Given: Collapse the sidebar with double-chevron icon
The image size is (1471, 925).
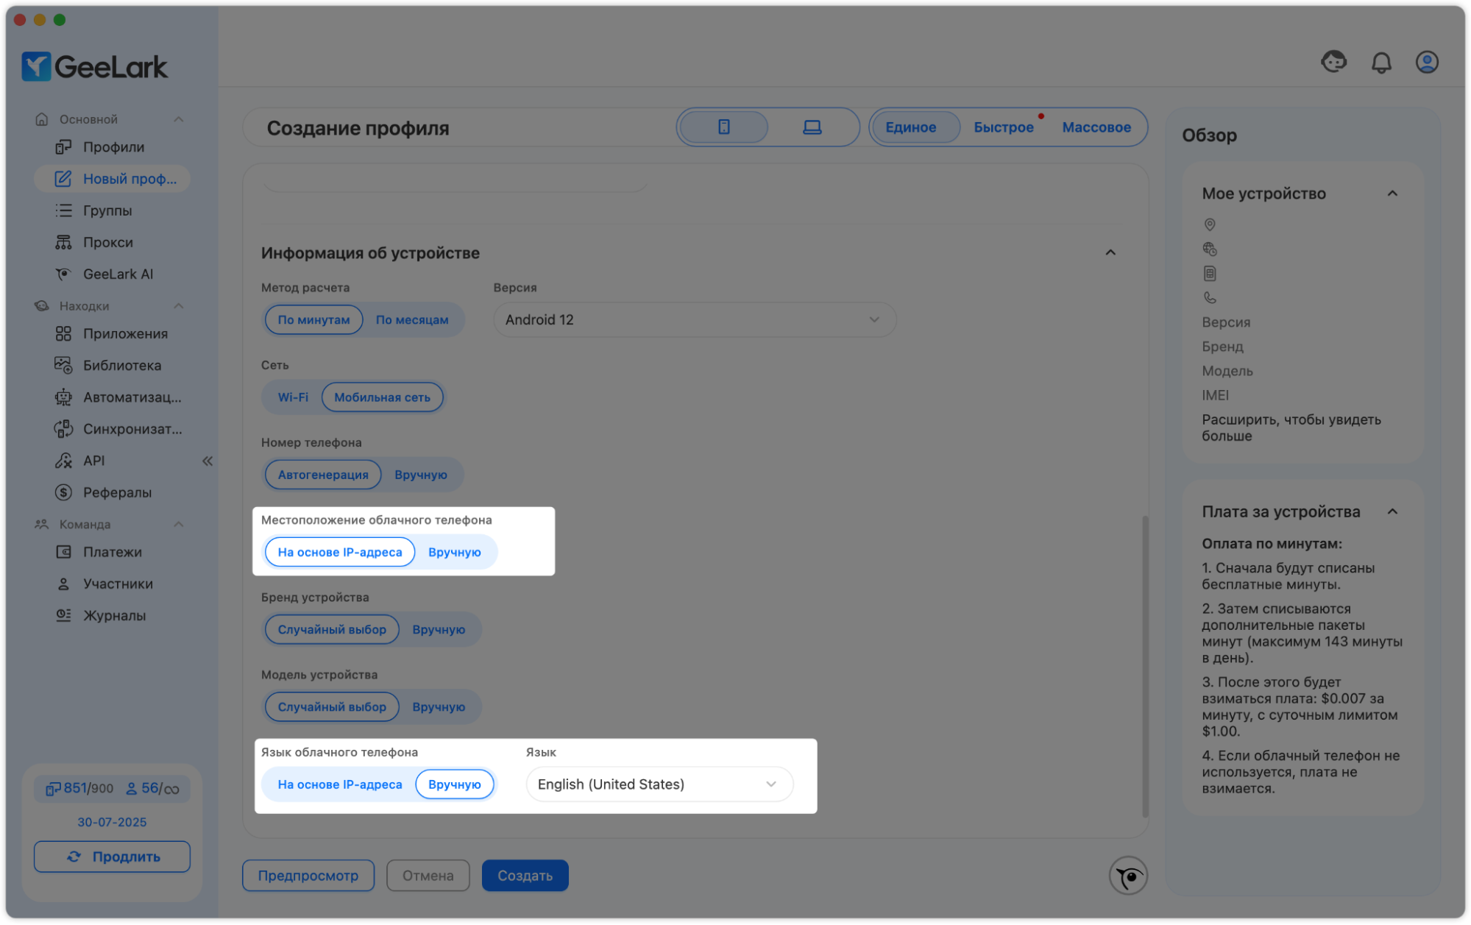Looking at the screenshot, I should (x=208, y=461).
